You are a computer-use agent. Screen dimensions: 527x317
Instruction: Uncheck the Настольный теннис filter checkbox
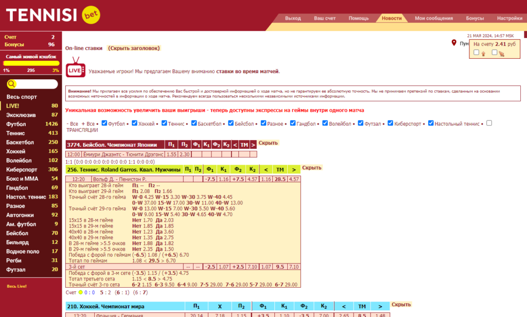431,123
